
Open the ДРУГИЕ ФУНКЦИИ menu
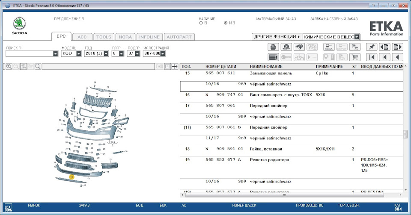click(x=277, y=37)
